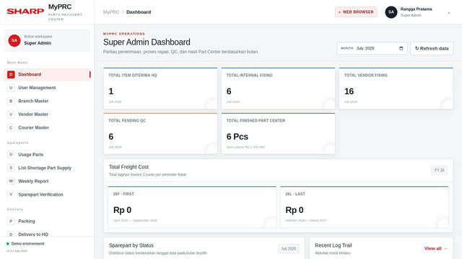Viewport: 462px width, 259px height.
Task: Click the SHARP logo
Action: (25, 12)
